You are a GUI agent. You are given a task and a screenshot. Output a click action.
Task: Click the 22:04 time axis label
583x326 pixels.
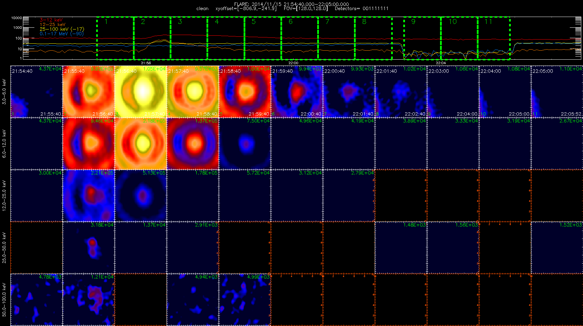[x=441, y=63]
